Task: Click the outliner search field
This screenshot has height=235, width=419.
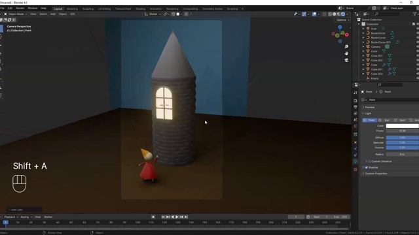Action: click(x=387, y=14)
